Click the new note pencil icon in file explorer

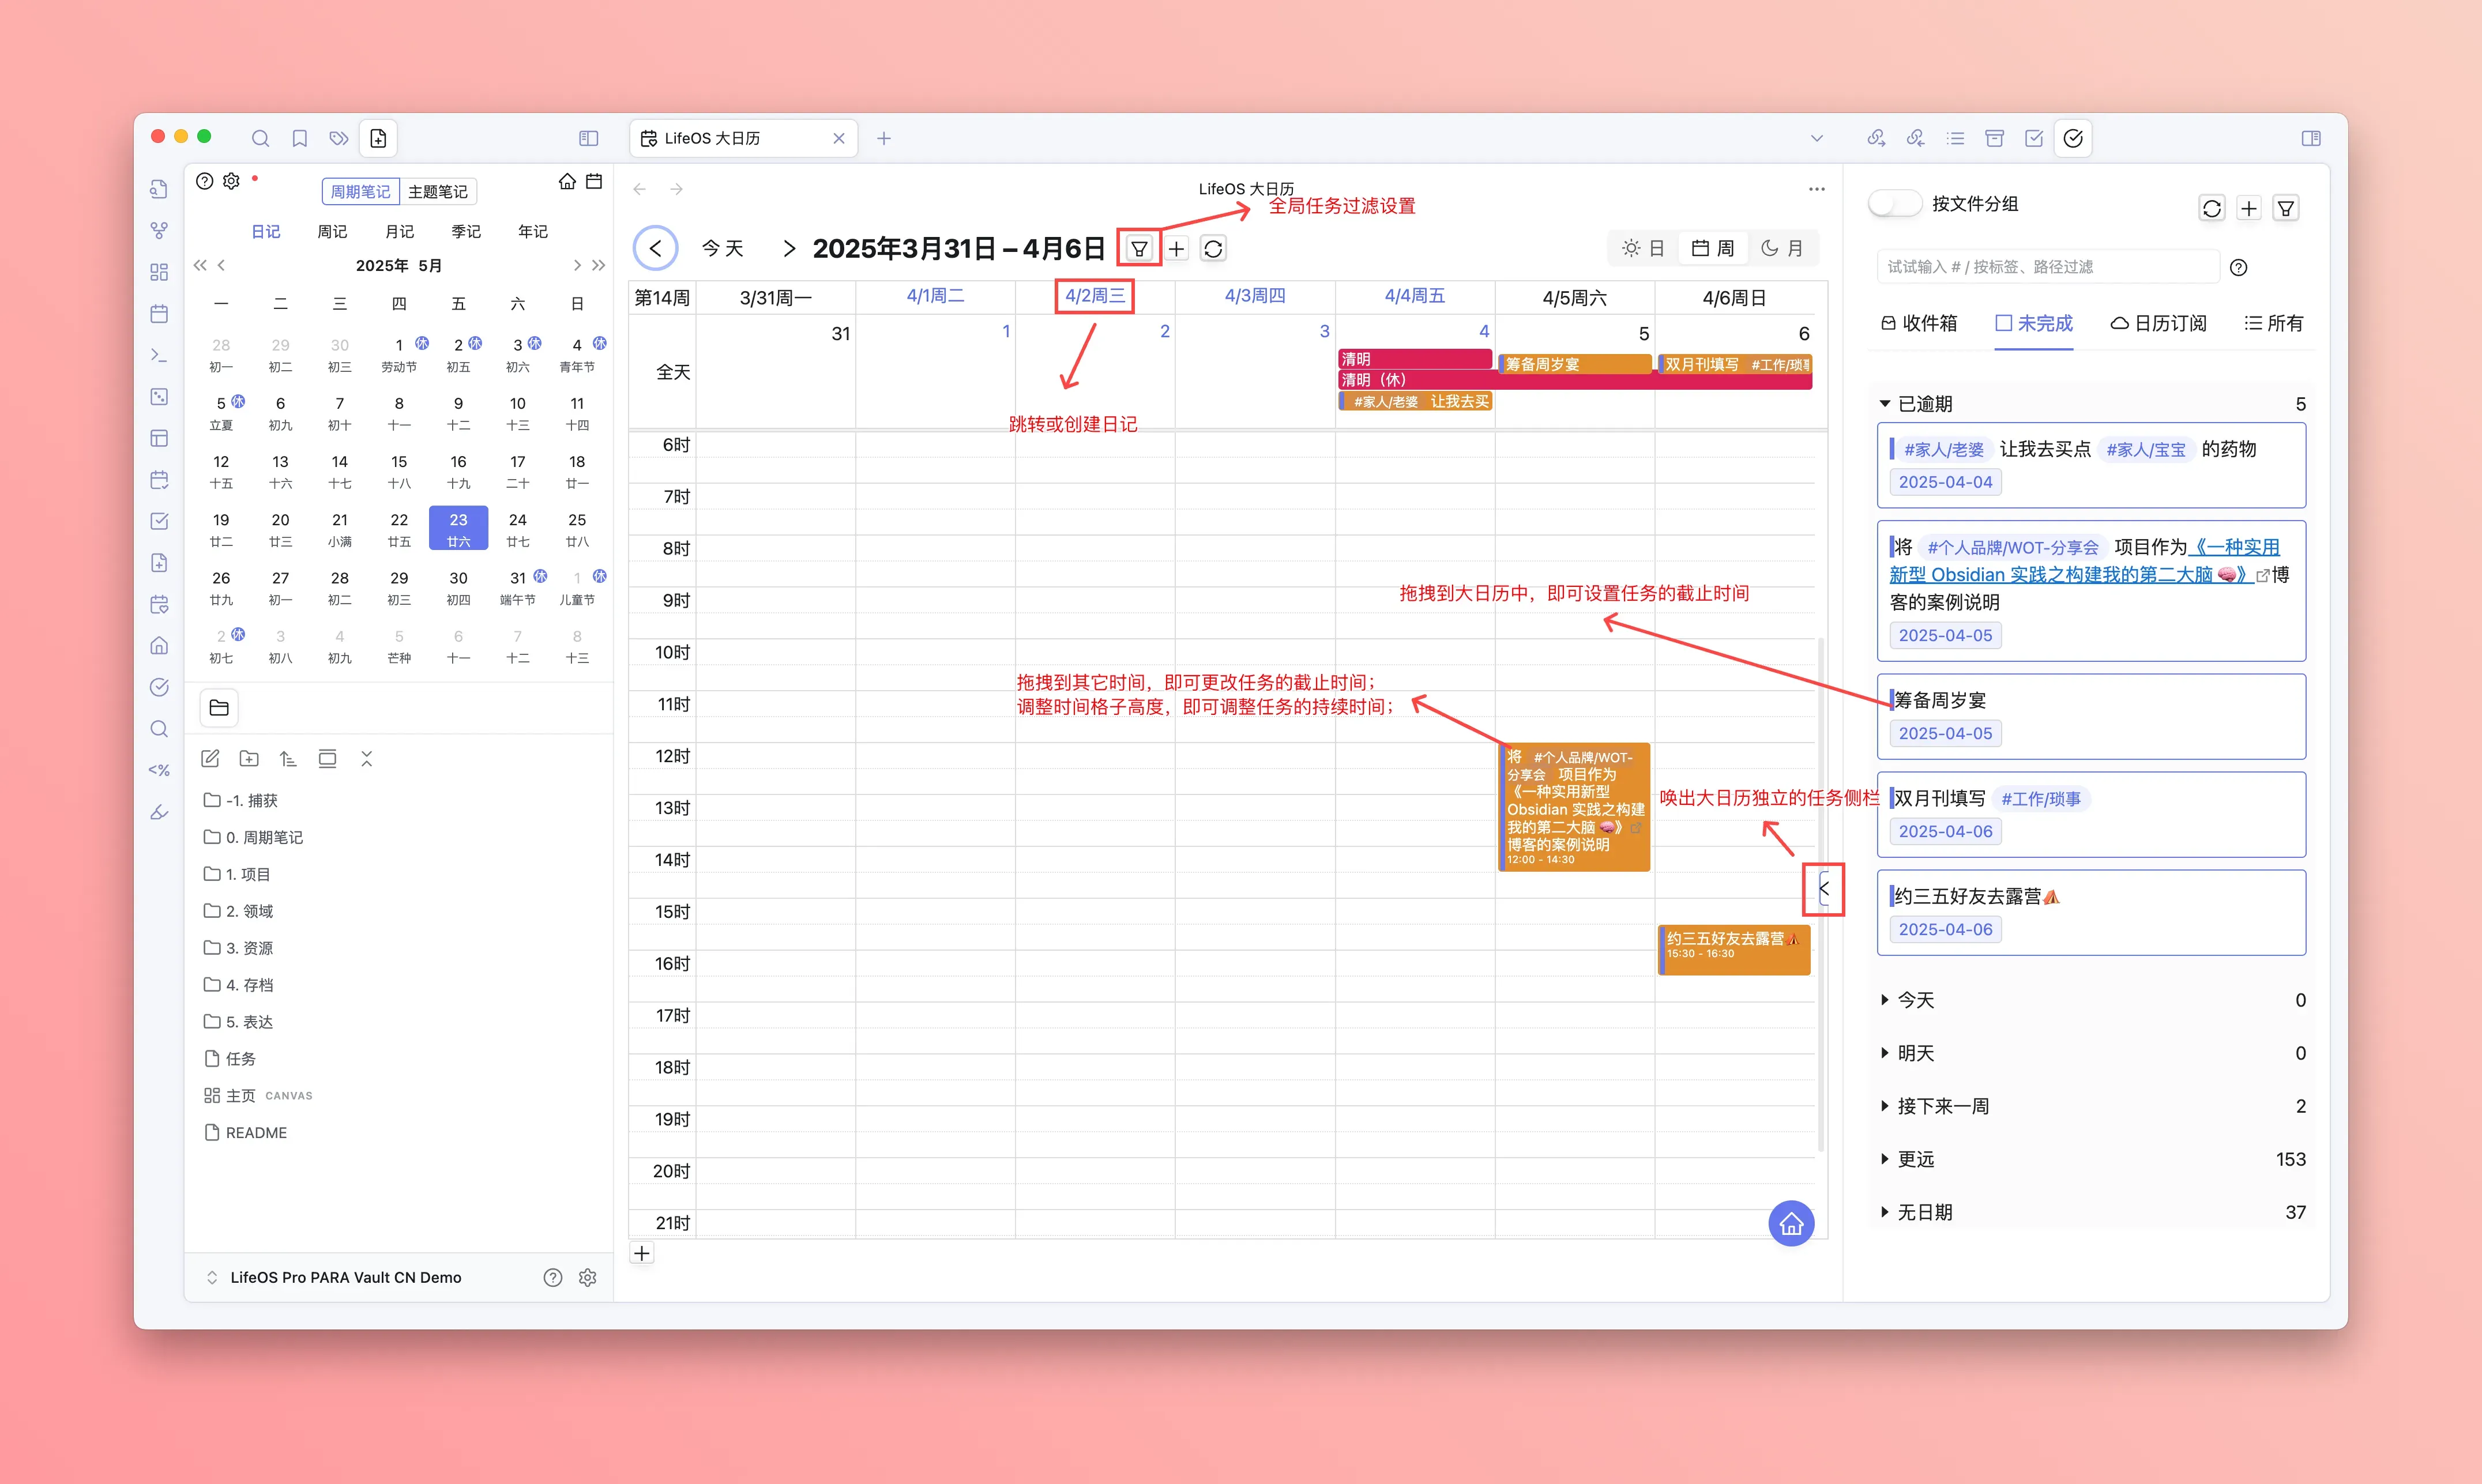(x=210, y=758)
